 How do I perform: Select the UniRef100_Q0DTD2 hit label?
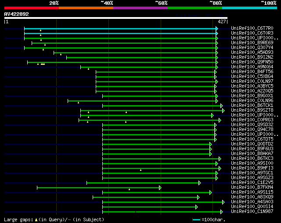click(x=252, y=144)
